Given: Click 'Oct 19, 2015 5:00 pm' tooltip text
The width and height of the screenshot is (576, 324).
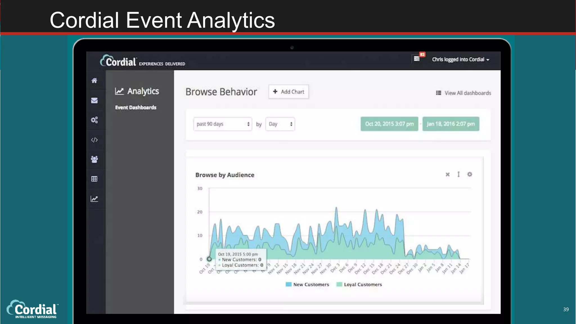Looking at the screenshot, I should click(x=238, y=254).
